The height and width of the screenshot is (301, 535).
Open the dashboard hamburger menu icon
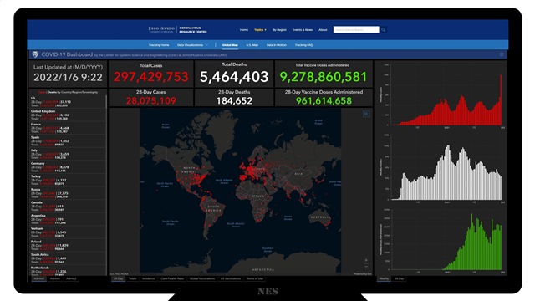pos(502,54)
